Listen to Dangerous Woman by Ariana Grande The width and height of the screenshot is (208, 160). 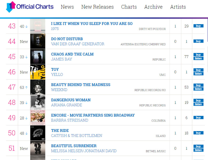click(198, 104)
